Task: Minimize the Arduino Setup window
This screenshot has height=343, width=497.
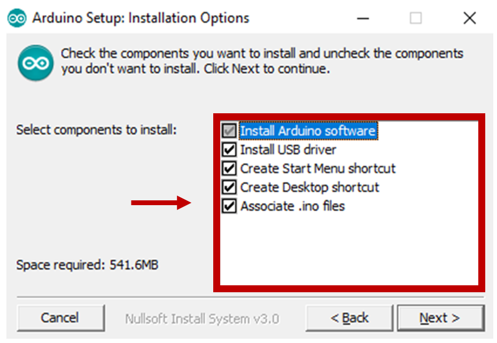Action: (x=363, y=18)
